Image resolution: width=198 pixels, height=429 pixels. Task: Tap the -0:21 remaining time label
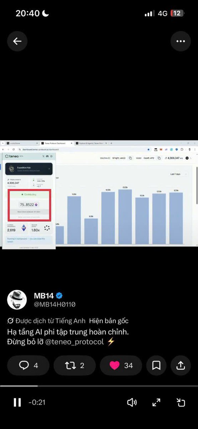pos(37,402)
